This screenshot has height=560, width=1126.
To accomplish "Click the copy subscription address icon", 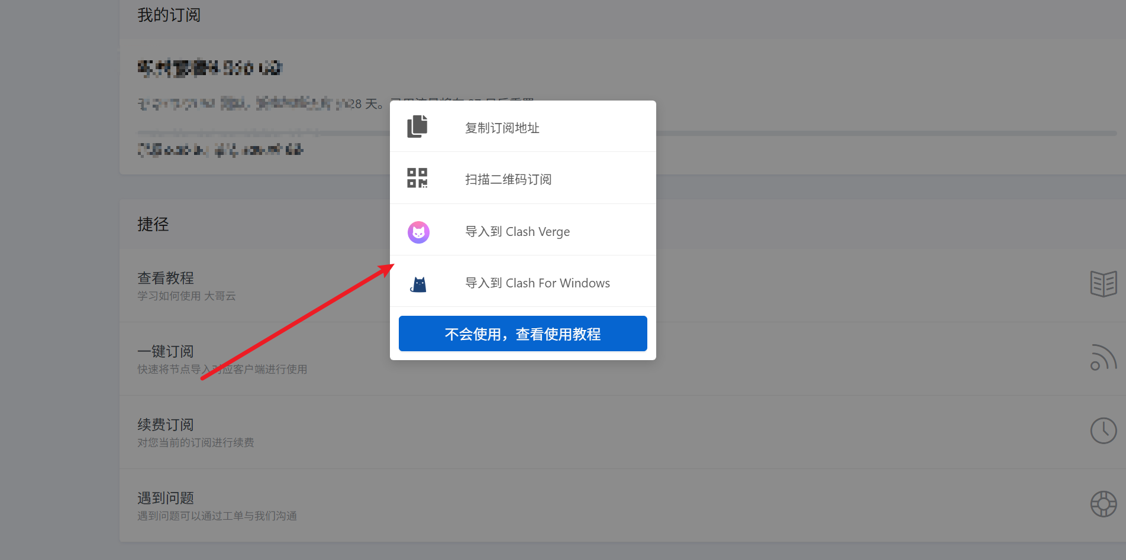I will pyautogui.click(x=417, y=127).
